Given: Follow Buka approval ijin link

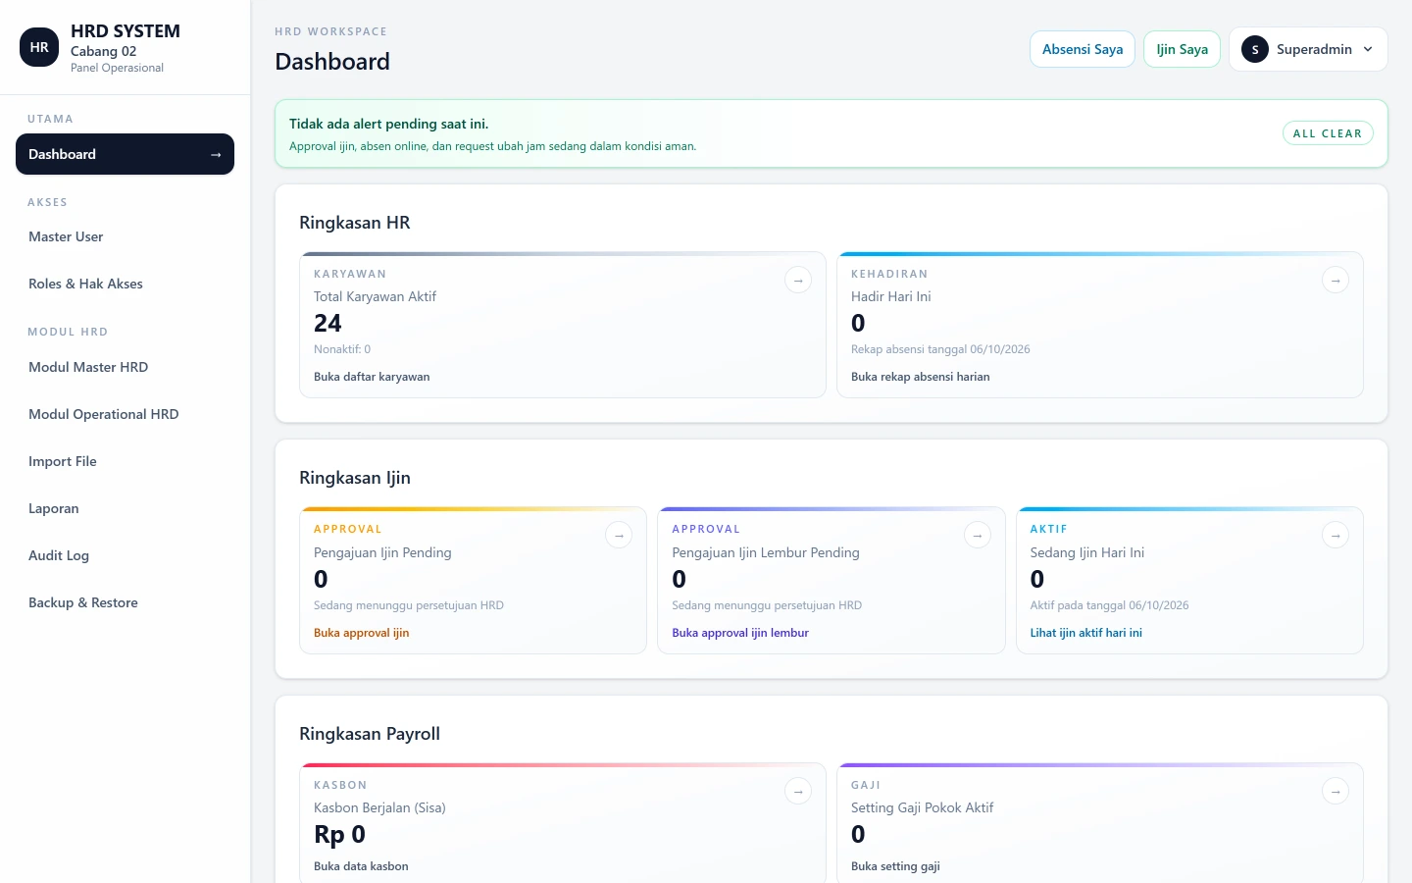Looking at the screenshot, I should tap(361, 633).
